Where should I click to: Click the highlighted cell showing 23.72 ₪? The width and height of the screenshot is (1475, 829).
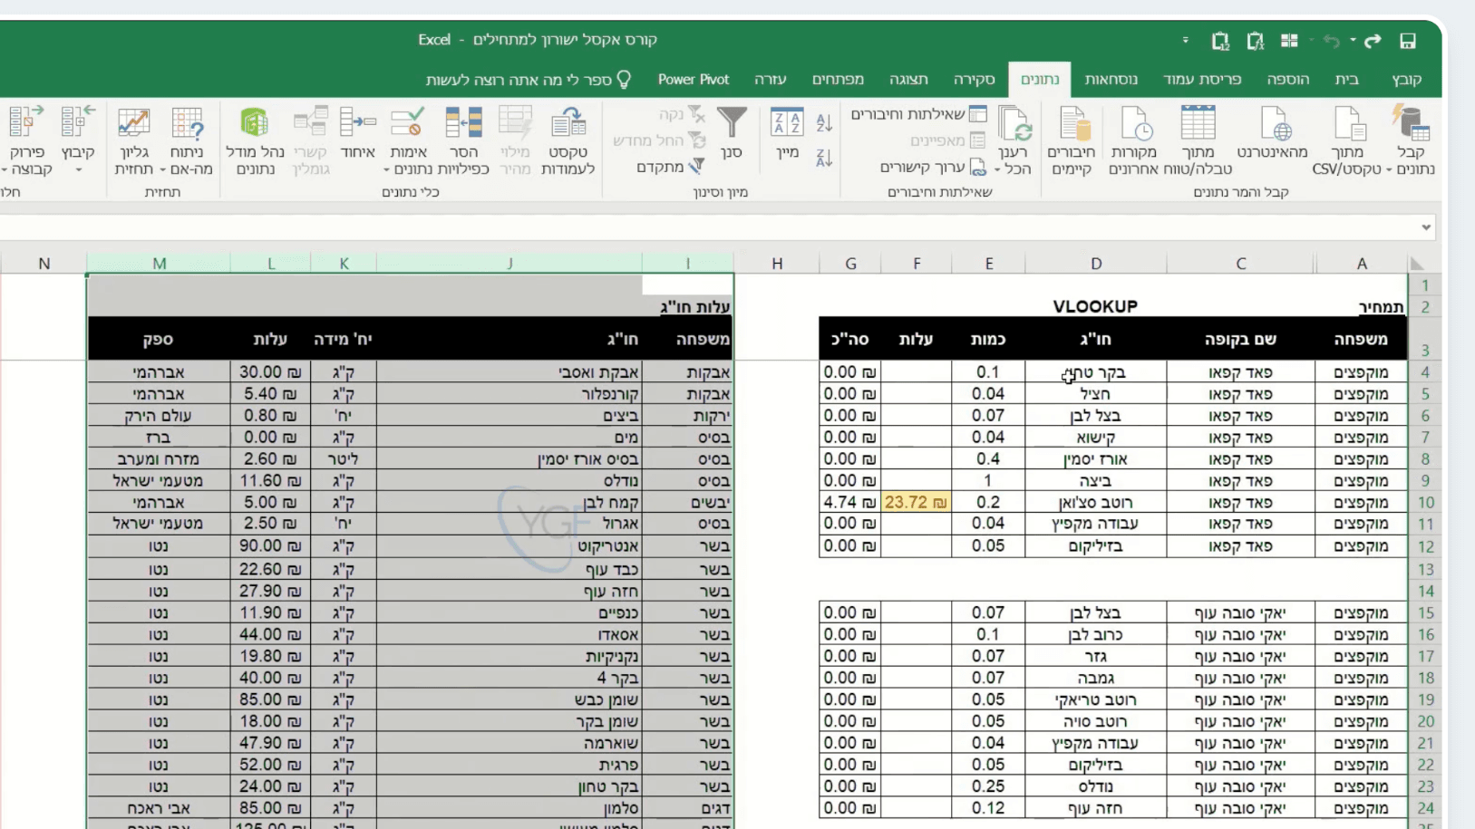click(x=916, y=502)
